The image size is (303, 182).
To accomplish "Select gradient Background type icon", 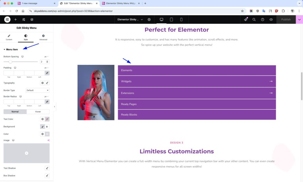I will coord(47,127).
